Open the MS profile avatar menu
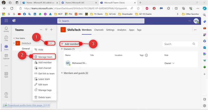 [x=196, y=21]
